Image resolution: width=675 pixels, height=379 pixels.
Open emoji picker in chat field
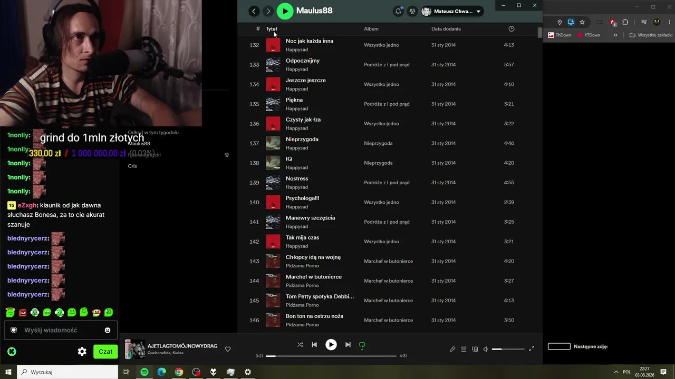pos(108,330)
